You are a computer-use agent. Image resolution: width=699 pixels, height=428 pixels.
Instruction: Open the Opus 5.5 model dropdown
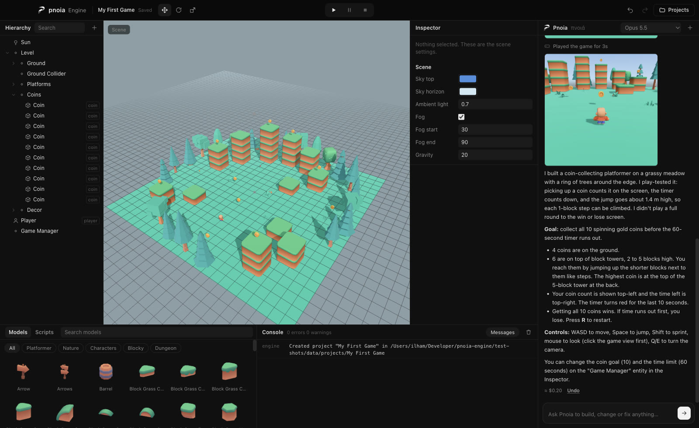[651, 28]
